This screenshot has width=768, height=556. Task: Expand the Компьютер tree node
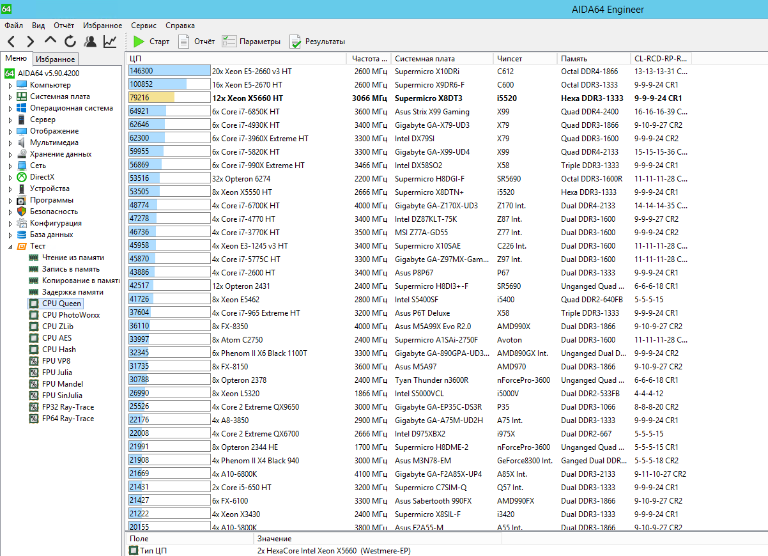click(10, 85)
